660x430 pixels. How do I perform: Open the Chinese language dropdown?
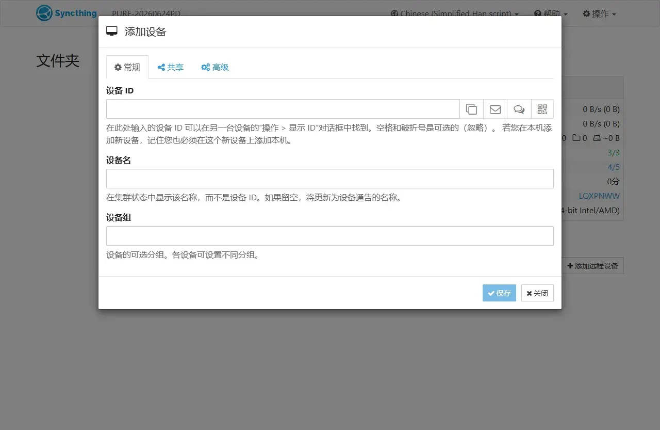455,14
